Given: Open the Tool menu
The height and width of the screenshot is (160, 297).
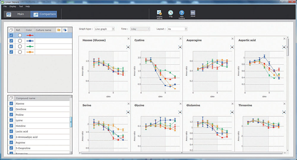Looking at the screenshot, I should (21, 6).
